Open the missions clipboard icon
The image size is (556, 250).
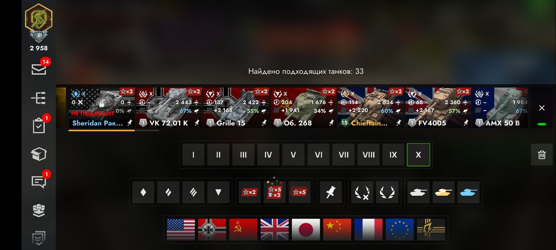tap(39, 126)
